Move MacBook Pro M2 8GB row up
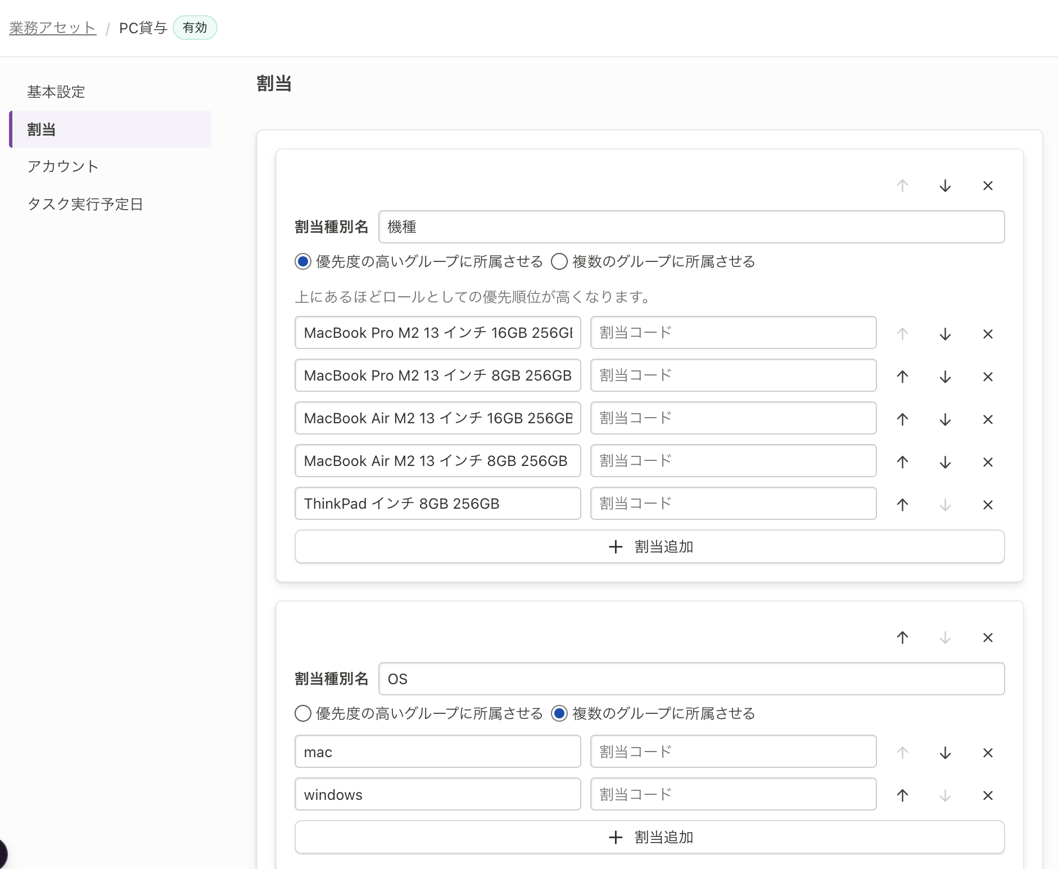The height and width of the screenshot is (869, 1058). pyautogui.click(x=902, y=377)
